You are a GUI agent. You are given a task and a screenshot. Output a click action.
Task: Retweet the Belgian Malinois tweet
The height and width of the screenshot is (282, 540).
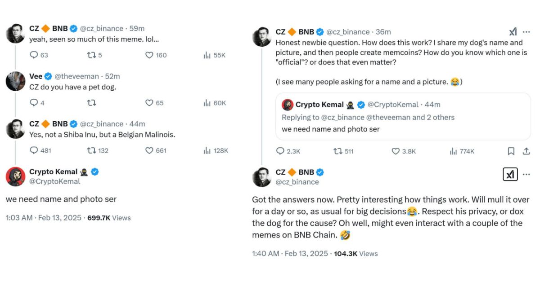(x=91, y=150)
